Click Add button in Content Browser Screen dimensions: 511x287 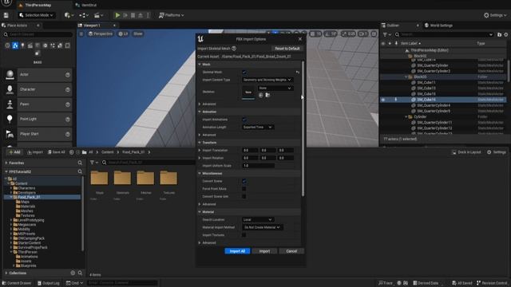pos(14,152)
